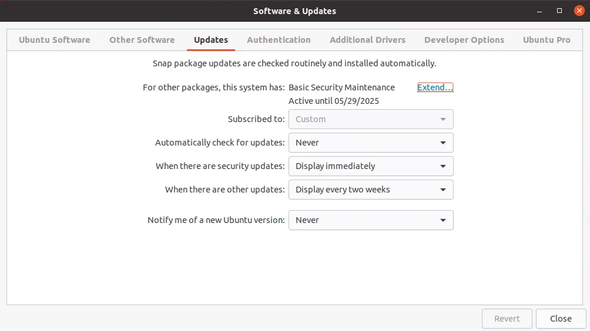Click 'For other packages, this system has:' label

click(x=214, y=87)
